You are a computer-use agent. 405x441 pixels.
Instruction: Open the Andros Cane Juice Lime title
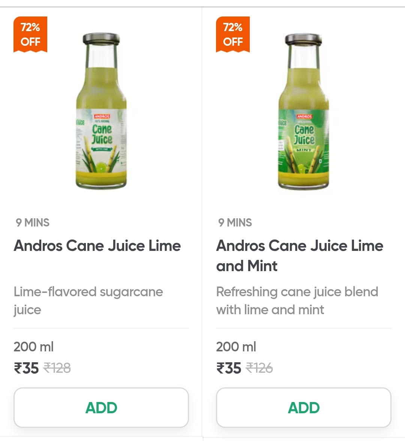pyautogui.click(x=97, y=246)
